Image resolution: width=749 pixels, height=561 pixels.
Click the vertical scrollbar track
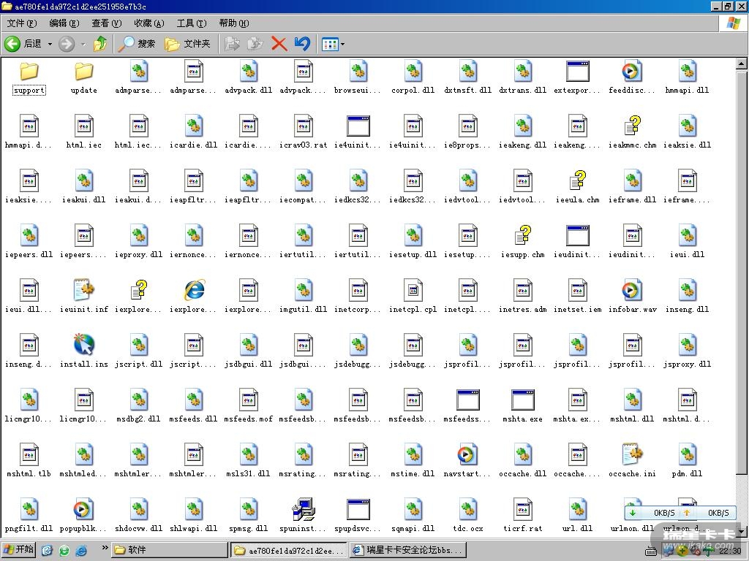tap(742, 499)
